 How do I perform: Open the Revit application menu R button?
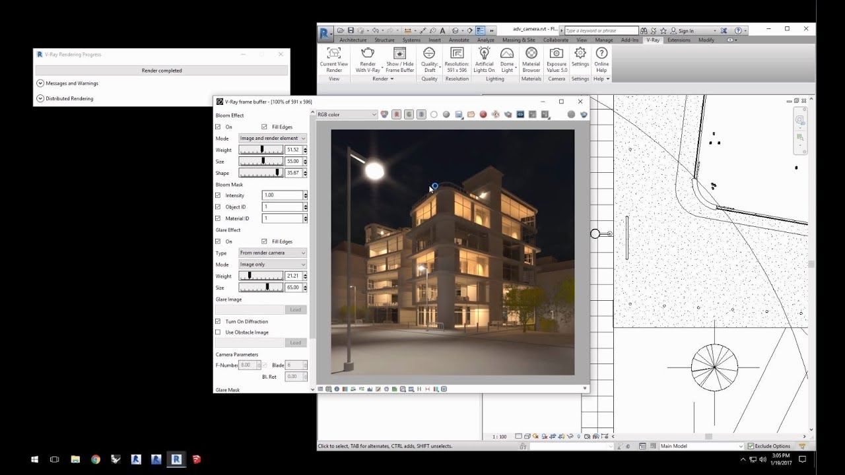(x=325, y=33)
